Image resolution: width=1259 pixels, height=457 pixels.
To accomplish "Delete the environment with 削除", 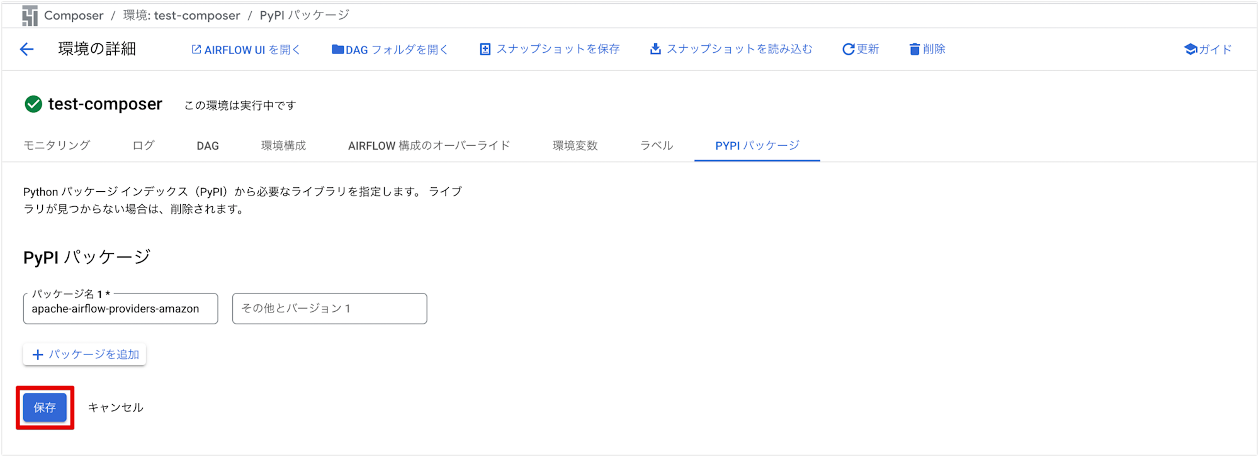I will tap(927, 49).
